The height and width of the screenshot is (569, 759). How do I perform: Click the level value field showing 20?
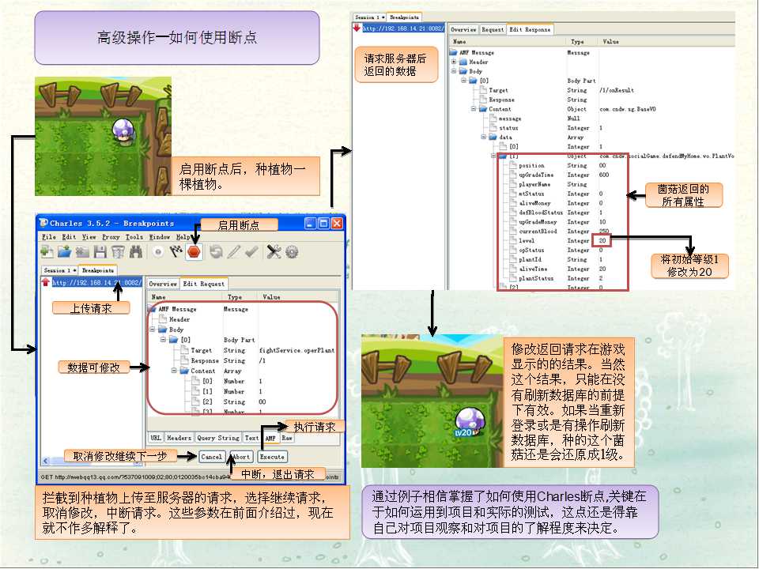(x=603, y=240)
